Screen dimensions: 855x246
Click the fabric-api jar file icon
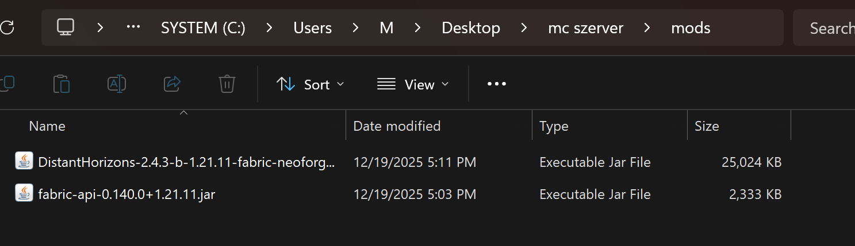point(24,194)
